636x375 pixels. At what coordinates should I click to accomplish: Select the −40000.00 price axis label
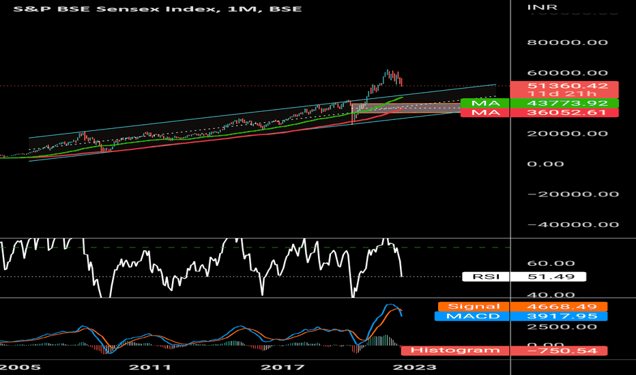tap(573, 224)
